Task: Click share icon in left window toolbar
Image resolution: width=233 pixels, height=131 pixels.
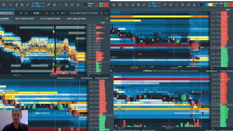Action: click(x=11, y=5)
